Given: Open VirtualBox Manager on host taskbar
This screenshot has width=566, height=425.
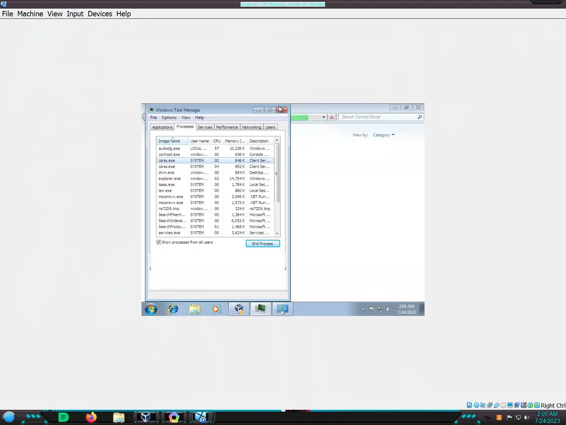Looking at the screenshot, I should (146, 417).
